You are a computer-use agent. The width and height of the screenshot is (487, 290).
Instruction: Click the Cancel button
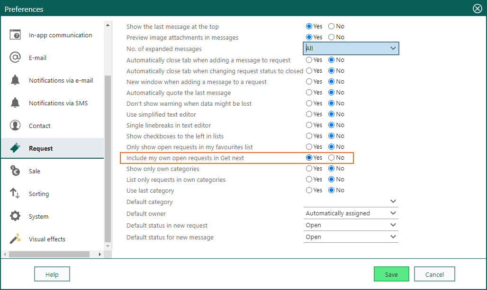(x=434, y=274)
